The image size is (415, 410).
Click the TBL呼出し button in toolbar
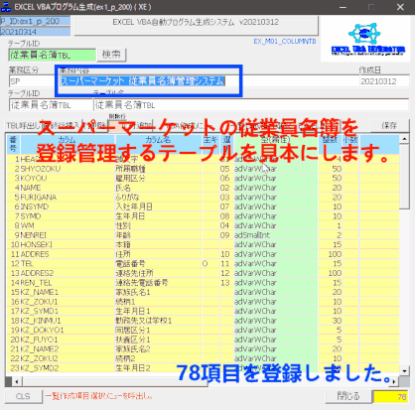point(22,126)
